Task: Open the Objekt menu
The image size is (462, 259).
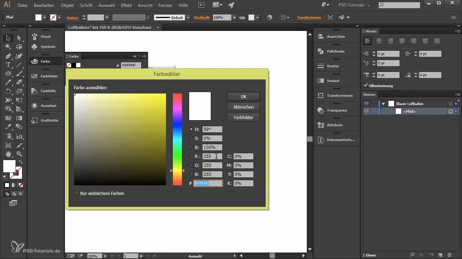Action: click(x=67, y=5)
